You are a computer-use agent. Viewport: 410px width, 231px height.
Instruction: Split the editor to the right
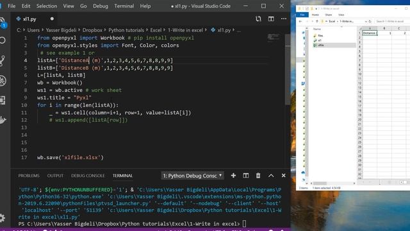(271, 19)
